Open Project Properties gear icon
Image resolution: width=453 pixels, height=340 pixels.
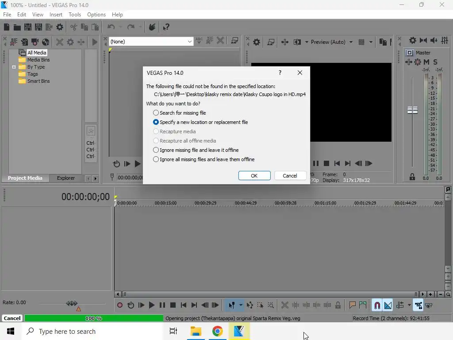[x=60, y=27]
